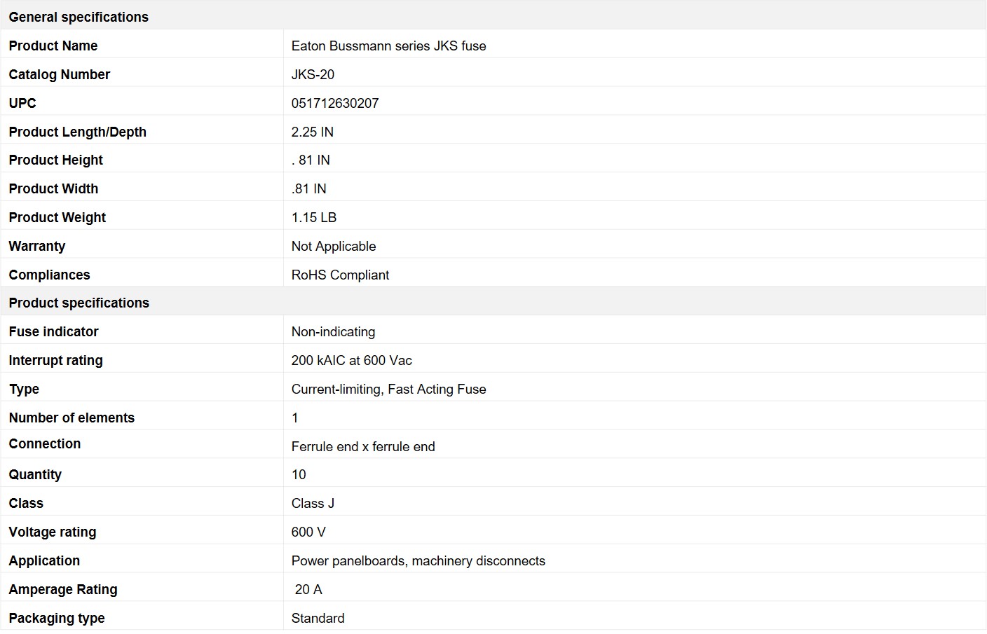Viewport: 987px width, 634px height.
Task: Click the quantity value '10'
Action: pyautogui.click(x=299, y=474)
